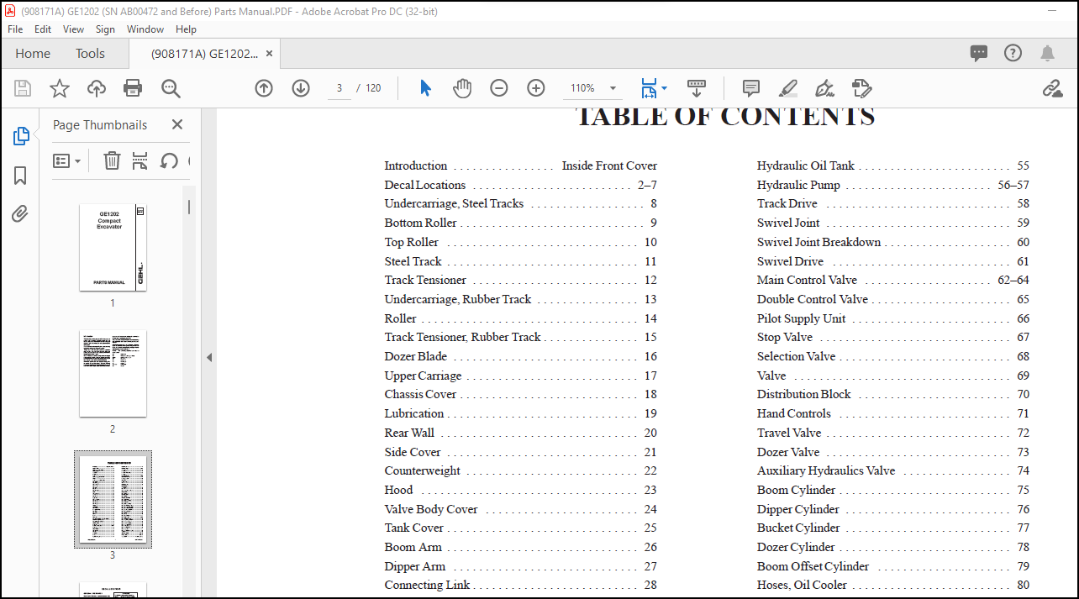Click the Hydraulic Pump contents entry
Image resolution: width=1079 pixels, height=599 pixels.
[x=892, y=185]
